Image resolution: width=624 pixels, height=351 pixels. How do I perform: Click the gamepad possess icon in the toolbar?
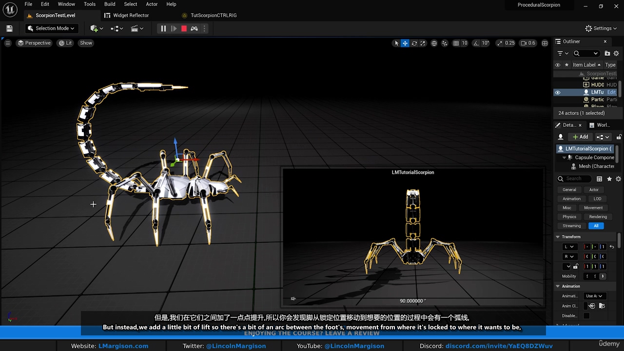(x=194, y=28)
